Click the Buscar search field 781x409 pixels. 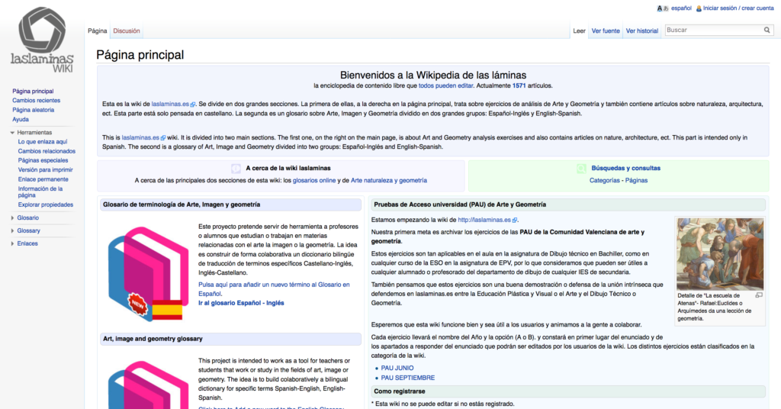[712, 31]
